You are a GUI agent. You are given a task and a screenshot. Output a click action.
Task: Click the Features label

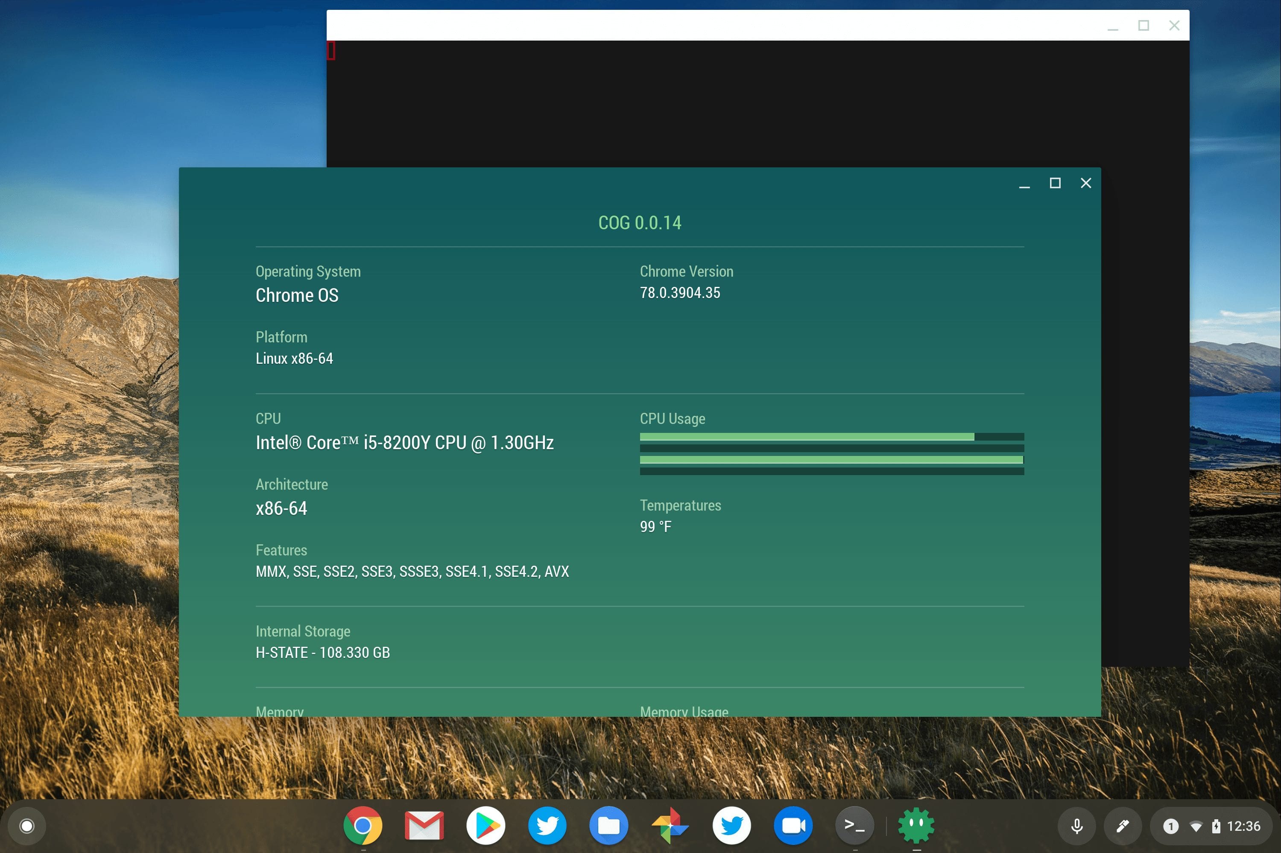click(x=281, y=551)
